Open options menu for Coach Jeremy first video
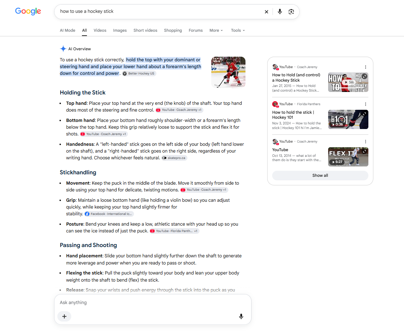The image size is (404, 334). 366,67
